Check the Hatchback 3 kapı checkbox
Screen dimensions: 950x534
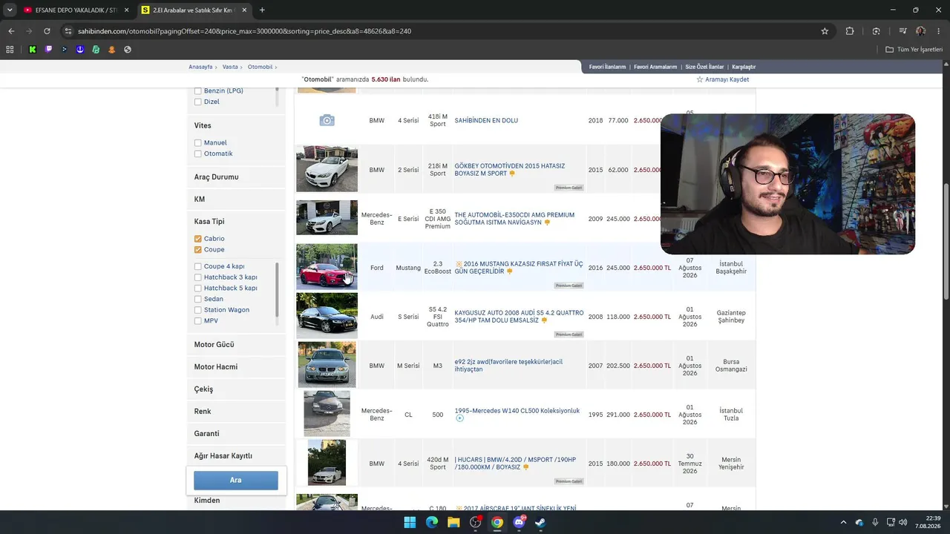click(198, 277)
